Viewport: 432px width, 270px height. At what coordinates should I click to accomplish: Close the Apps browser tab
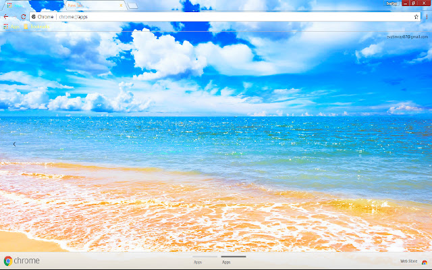[59, 5]
